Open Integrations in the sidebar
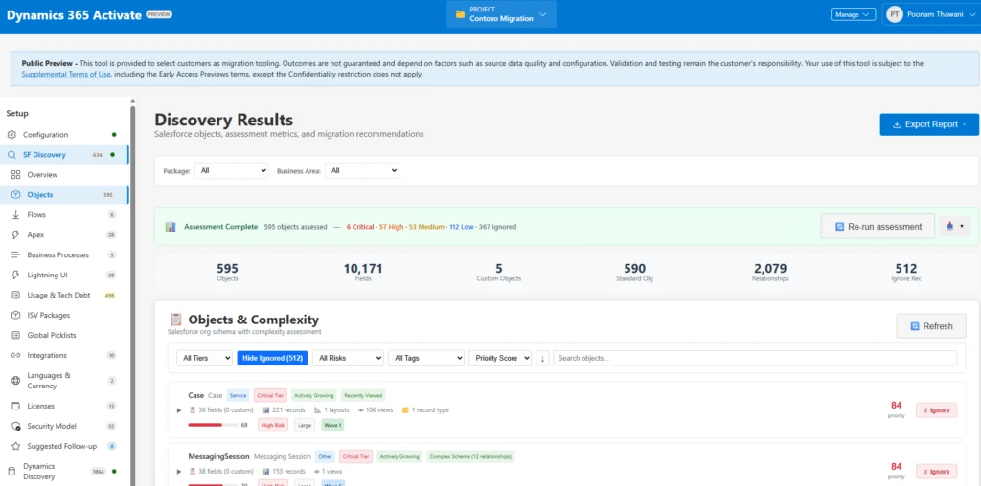 47,356
